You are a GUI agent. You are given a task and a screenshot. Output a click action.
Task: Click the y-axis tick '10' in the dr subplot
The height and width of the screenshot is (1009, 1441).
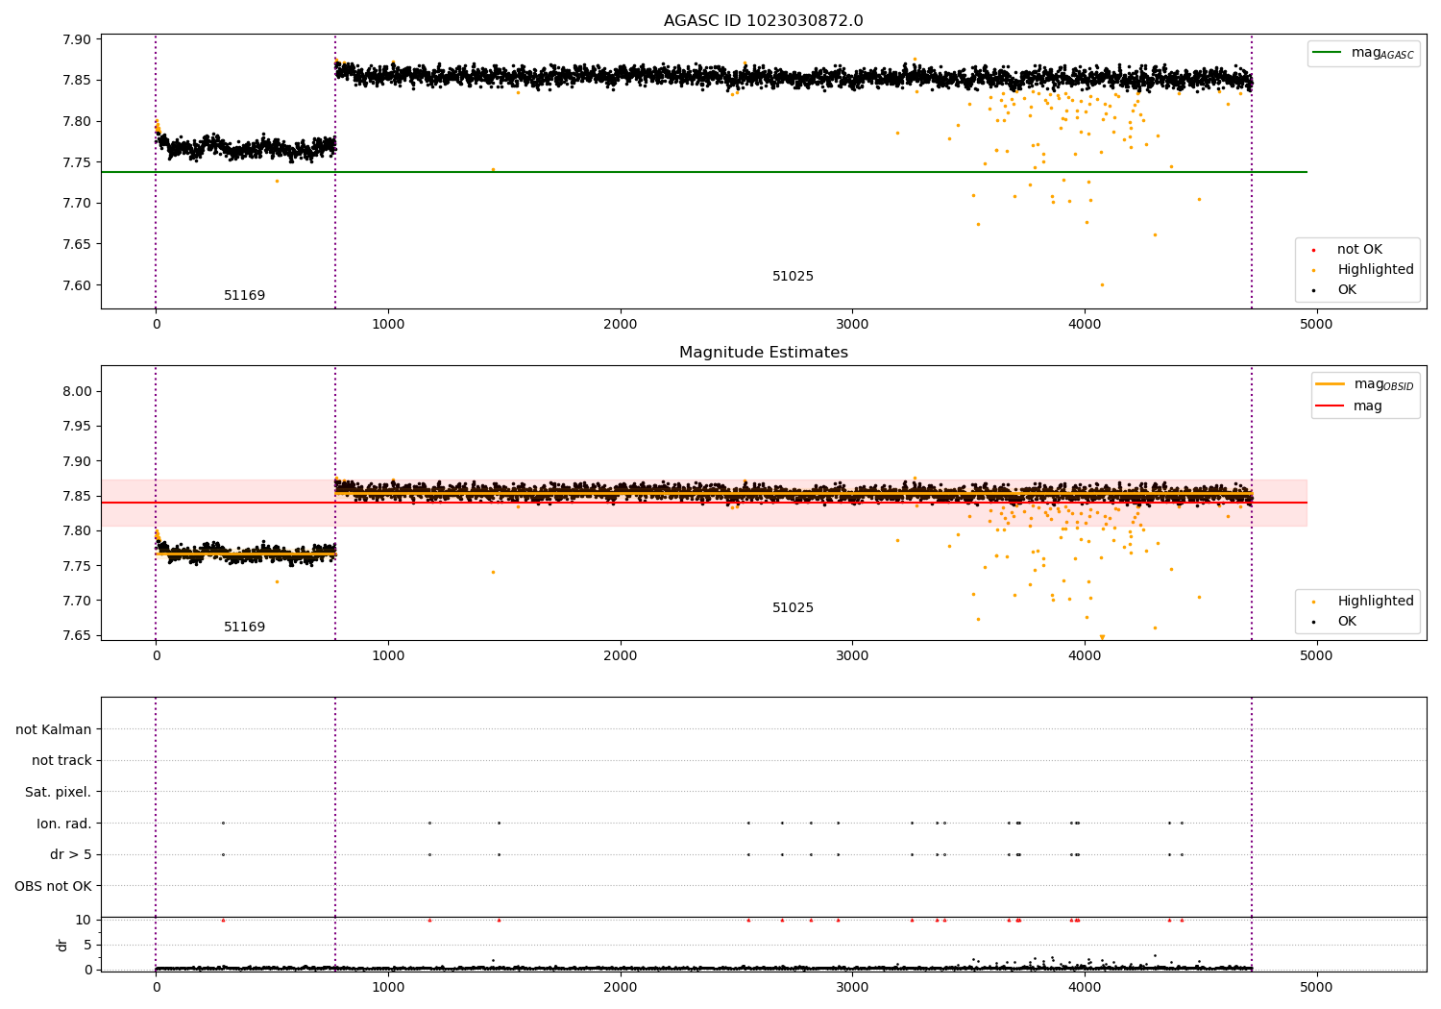(84, 920)
